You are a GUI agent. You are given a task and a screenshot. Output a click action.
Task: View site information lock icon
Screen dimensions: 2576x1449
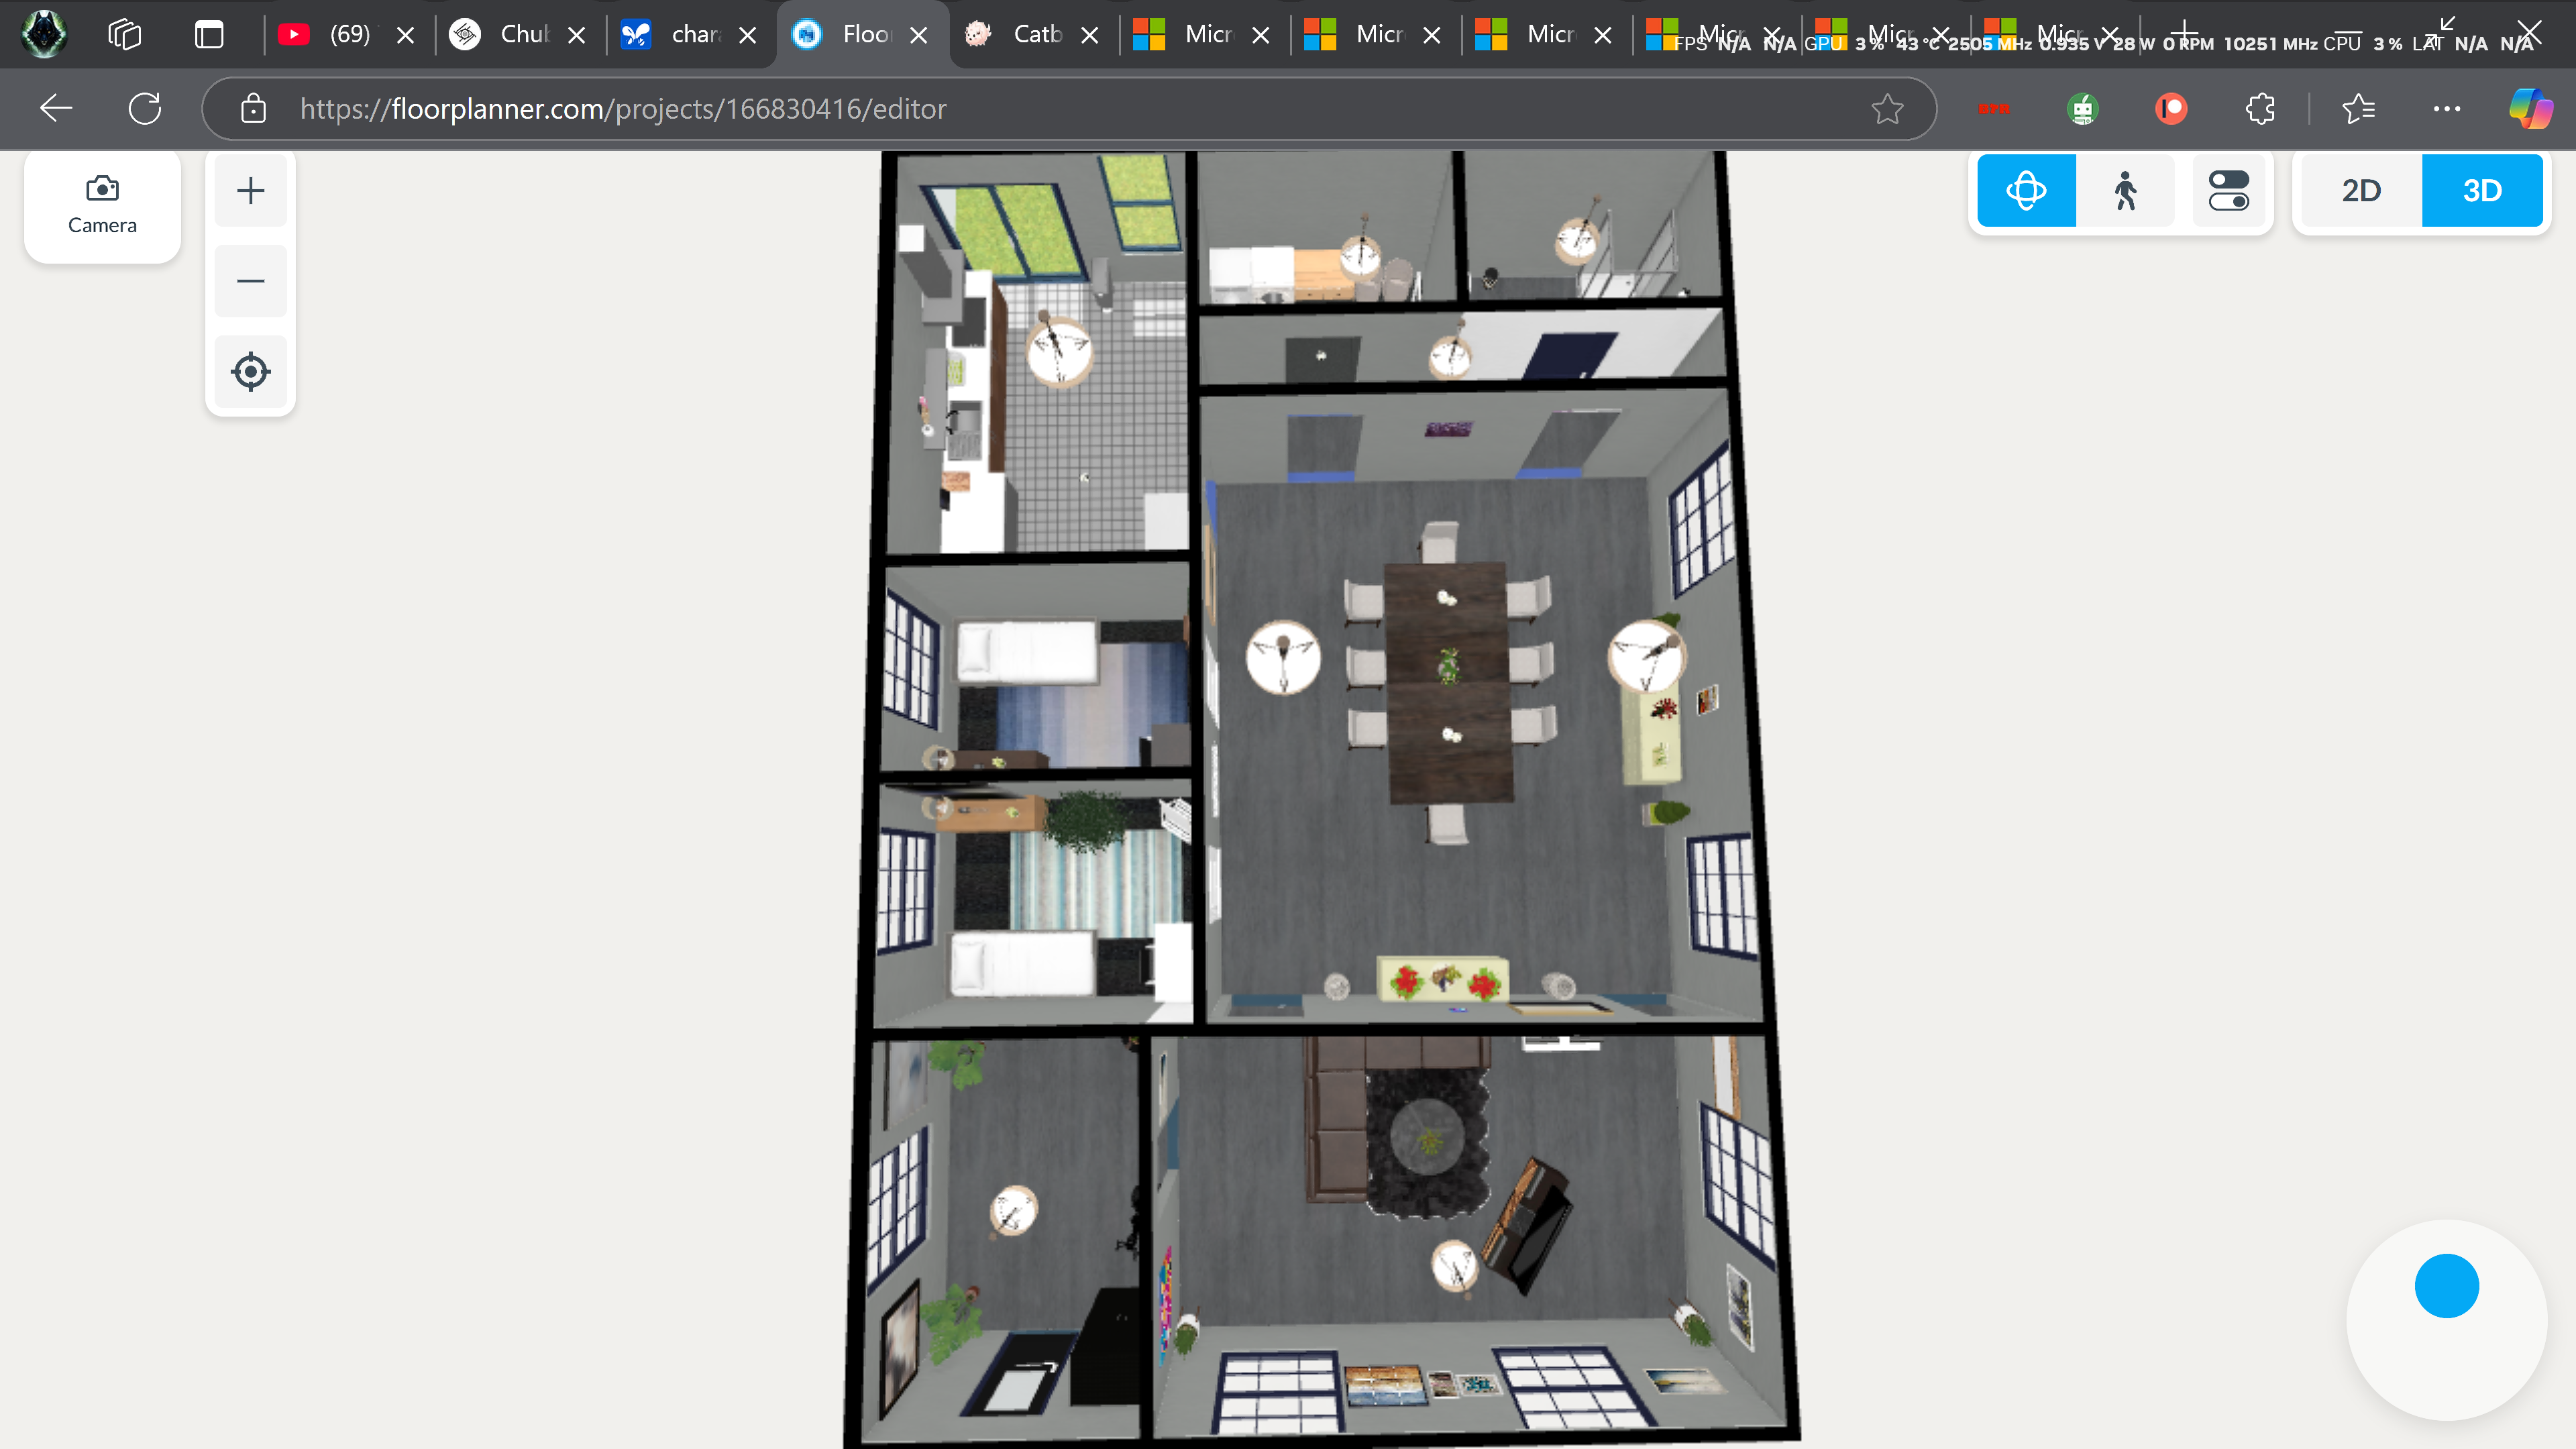[x=253, y=108]
